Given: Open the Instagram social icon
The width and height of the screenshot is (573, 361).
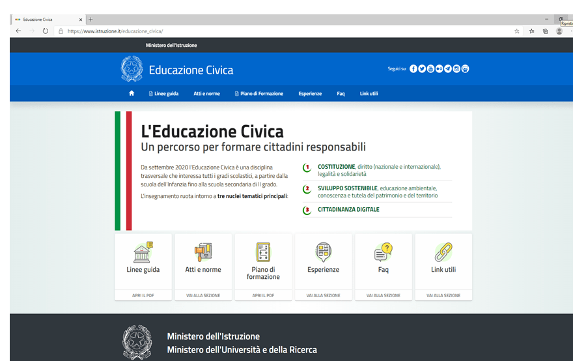Looking at the screenshot, I should click(456, 69).
